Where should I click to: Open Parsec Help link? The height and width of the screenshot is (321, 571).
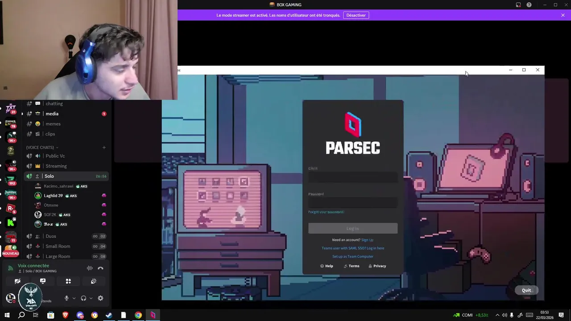tap(327, 266)
